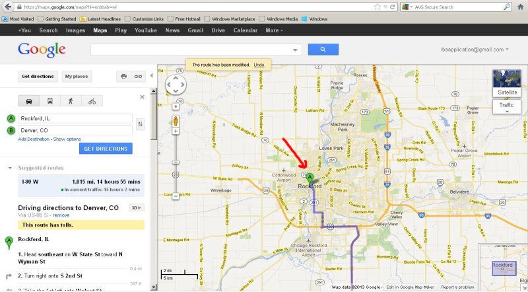Screen dimensions: 528x292
Task: Click the Google logo
Action: click(x=42, y=50)
